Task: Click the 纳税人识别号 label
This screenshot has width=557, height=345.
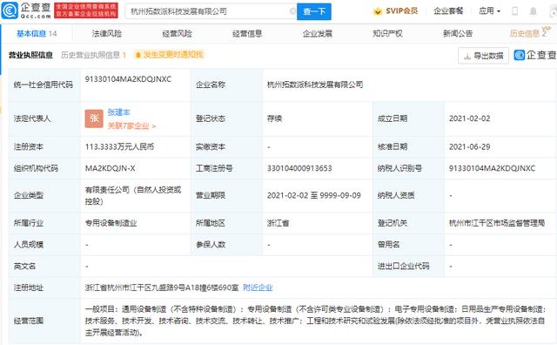Action: click(399, 168)
